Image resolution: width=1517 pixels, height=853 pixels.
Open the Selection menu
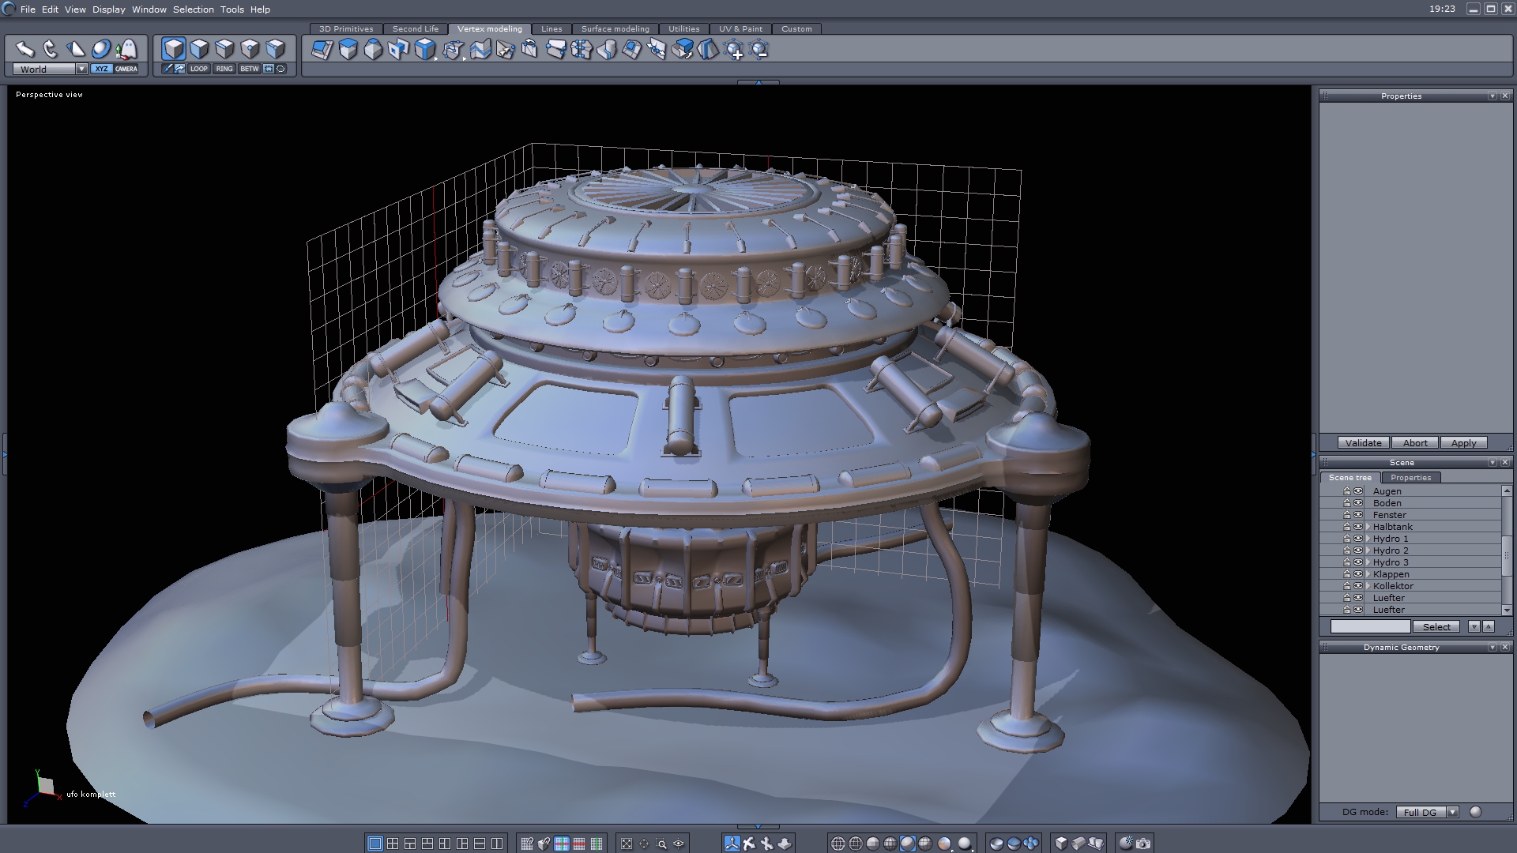click(x=193, y=9)
